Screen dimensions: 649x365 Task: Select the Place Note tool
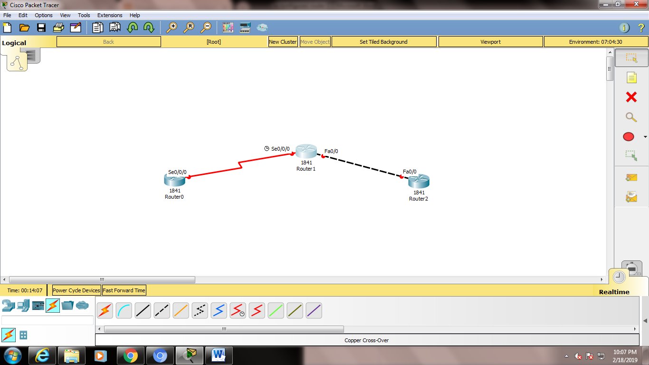(630, 77)
